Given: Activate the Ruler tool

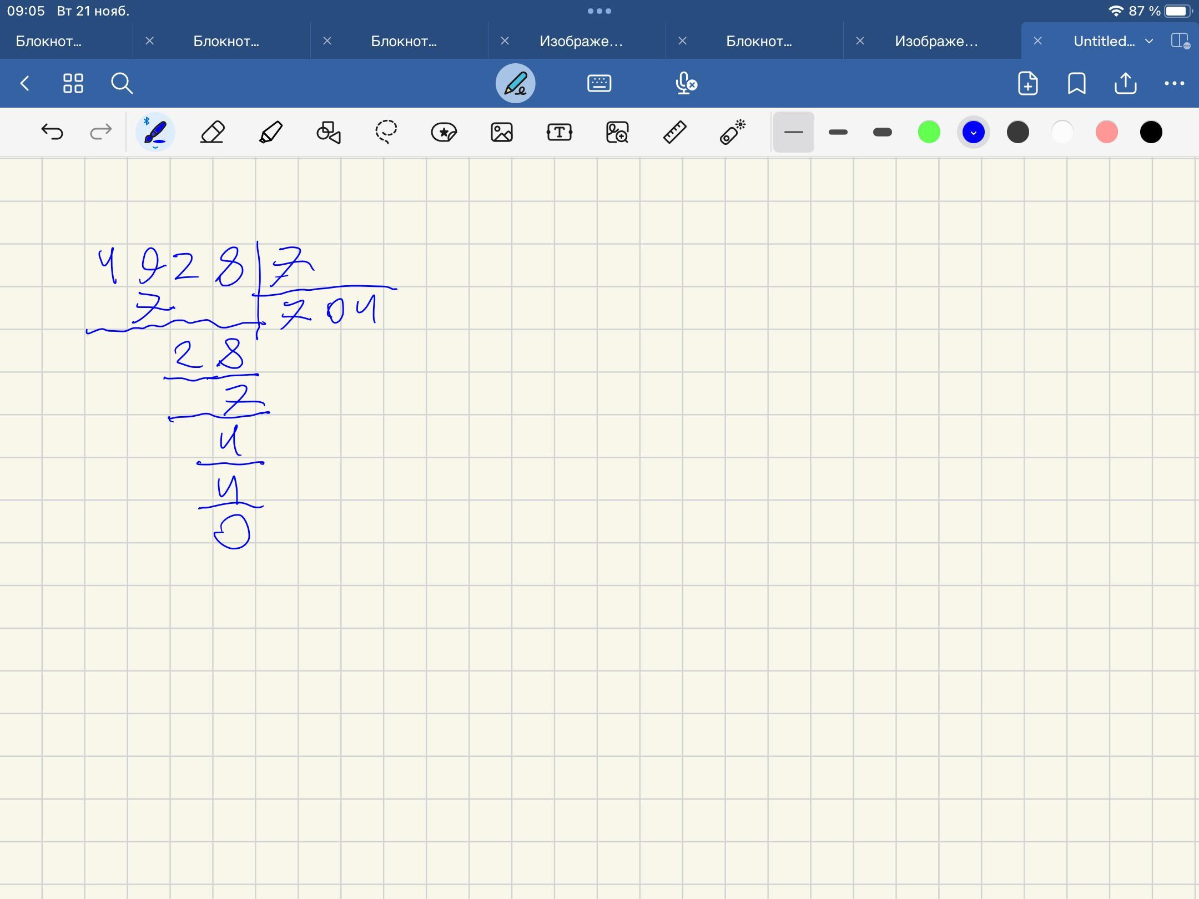Looking at the screenshot, I should pos(674,132).
